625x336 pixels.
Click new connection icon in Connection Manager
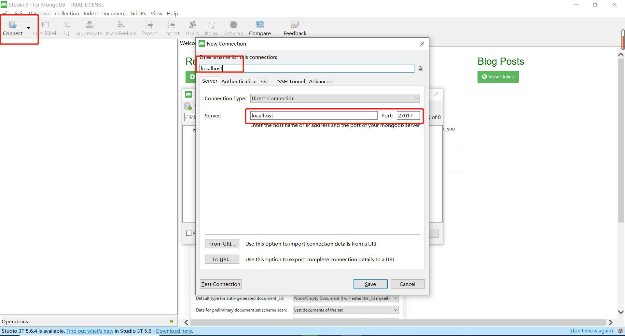[188, 106]
